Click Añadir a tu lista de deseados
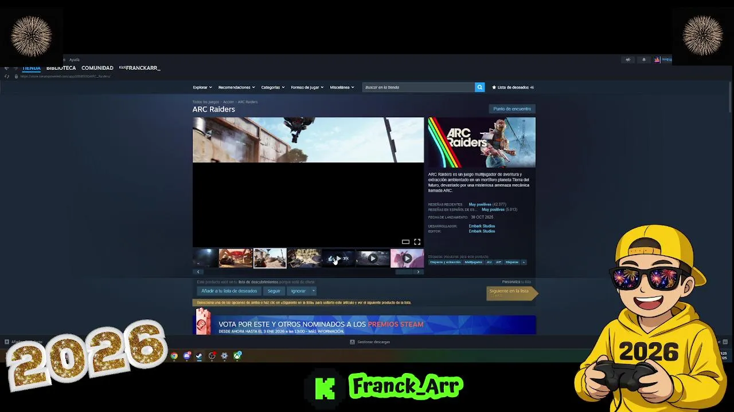Screen dimensions: 734x412 (x=229, y=291)
